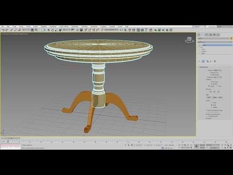Select the Bind to Space Warp tool

(19, 30)
